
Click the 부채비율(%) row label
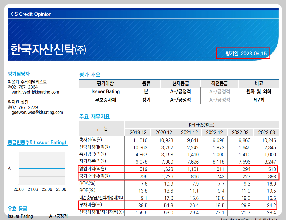click(x=91, y=205)
